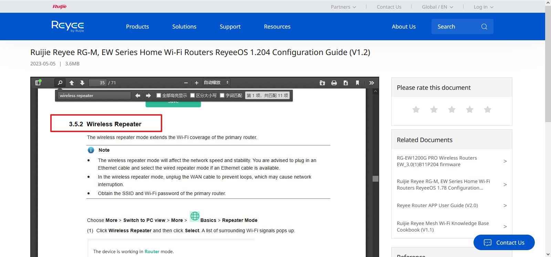Open RG-EW1200G PRO Wireless Routers document

coord(437,161)
